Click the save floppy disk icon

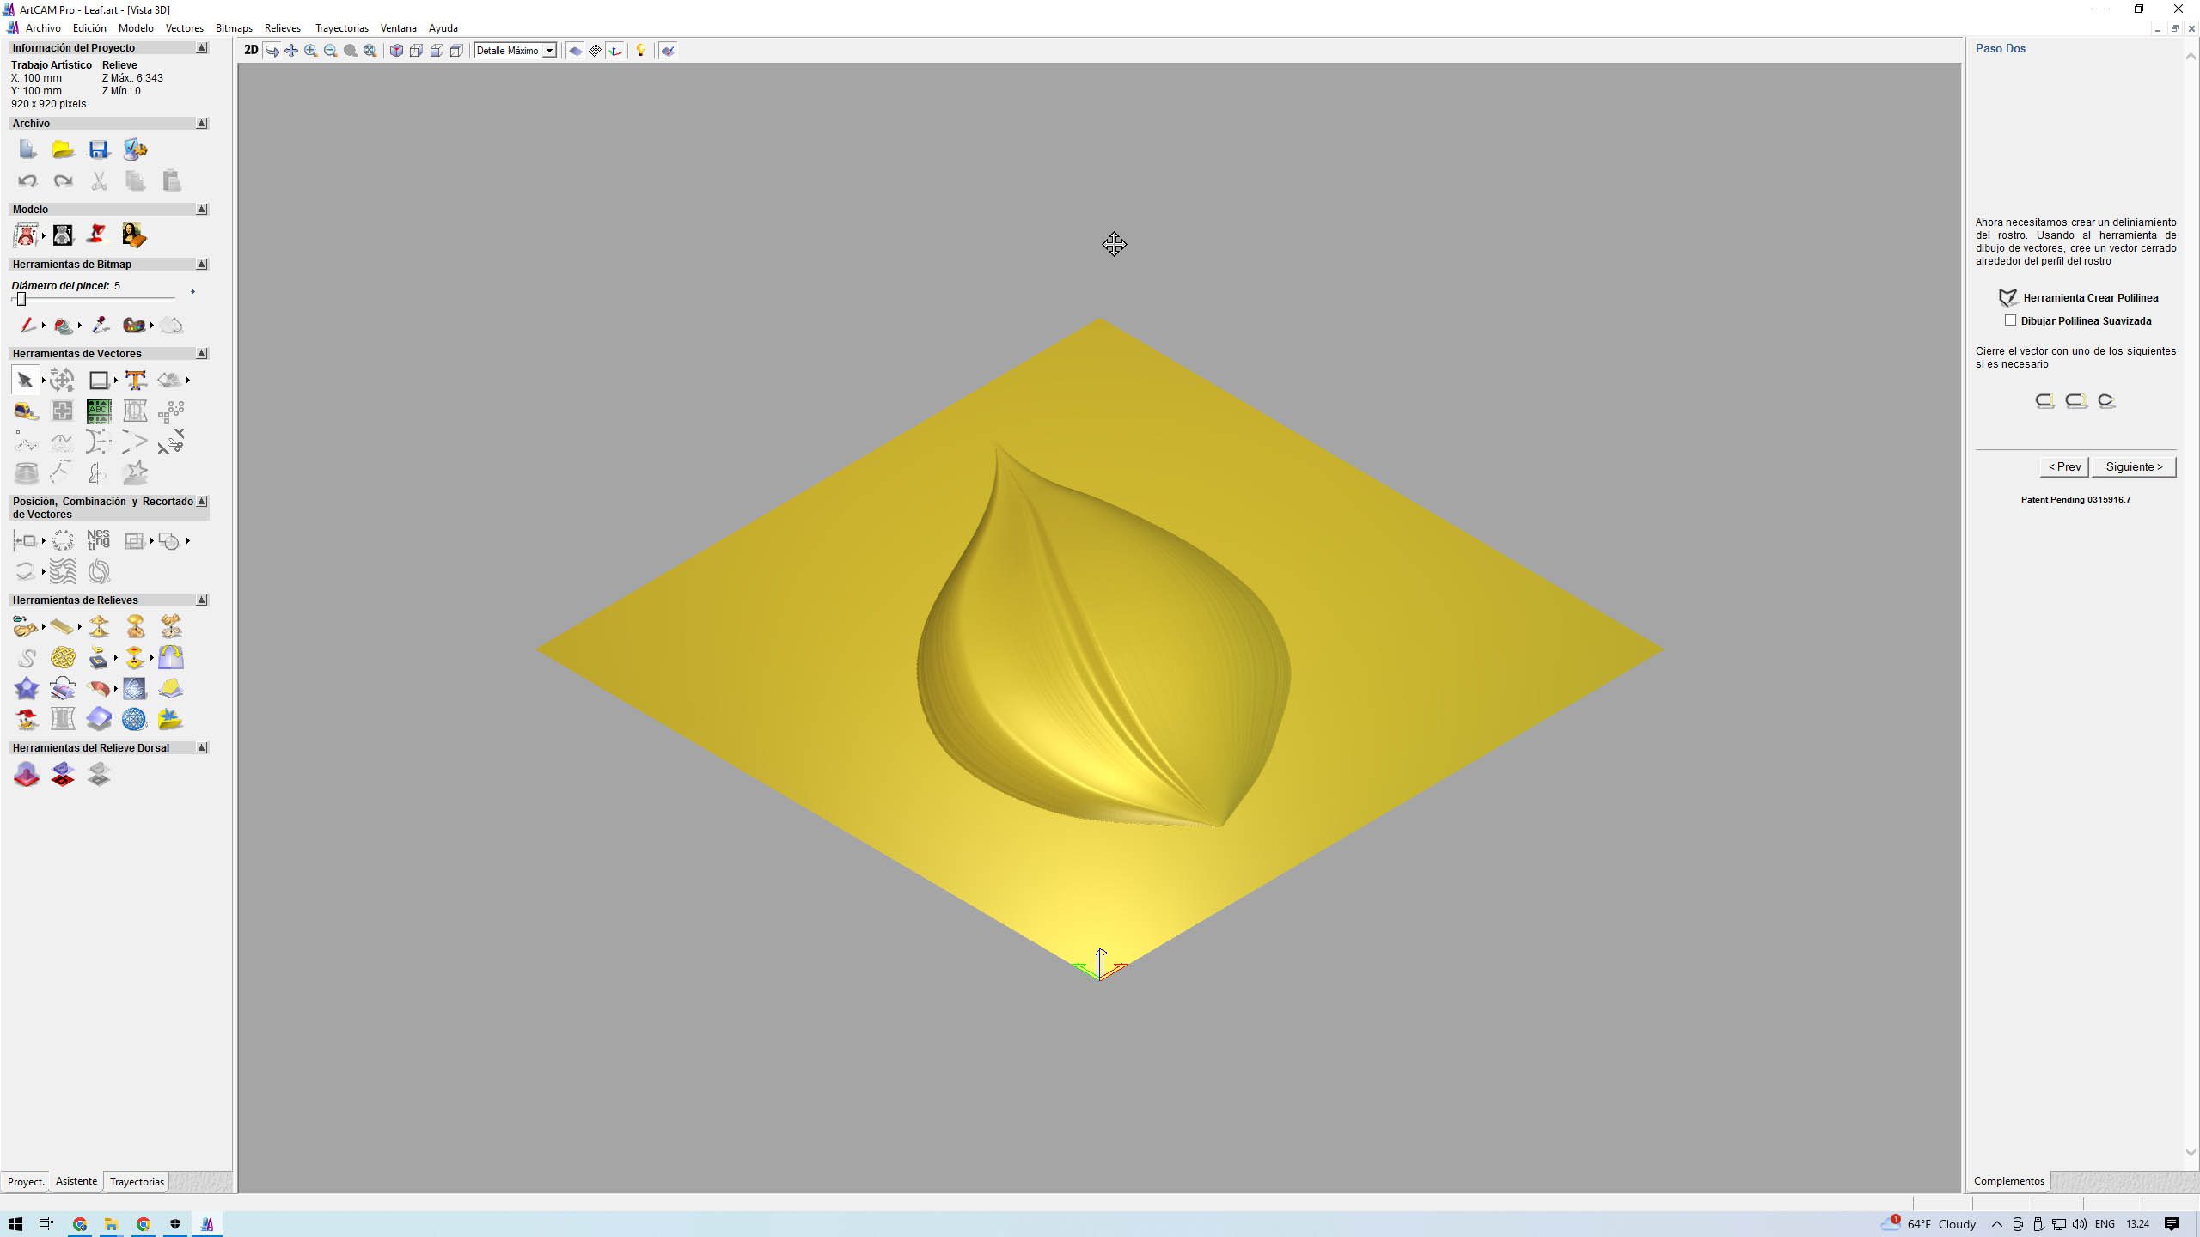click(x=99, y=149)
